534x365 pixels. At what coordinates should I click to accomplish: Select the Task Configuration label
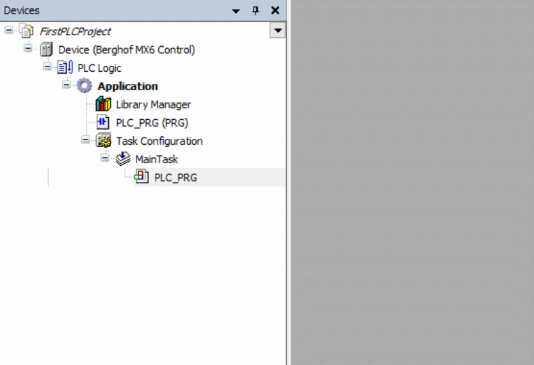[x=159, y=141]
